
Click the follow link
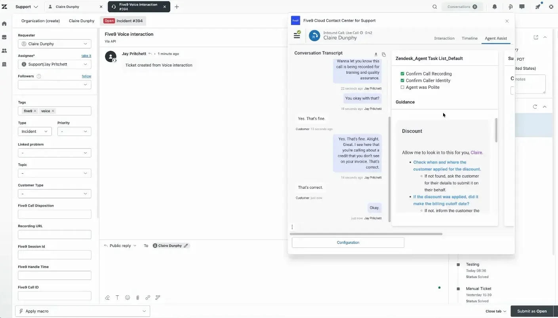(x=86, y=76)
